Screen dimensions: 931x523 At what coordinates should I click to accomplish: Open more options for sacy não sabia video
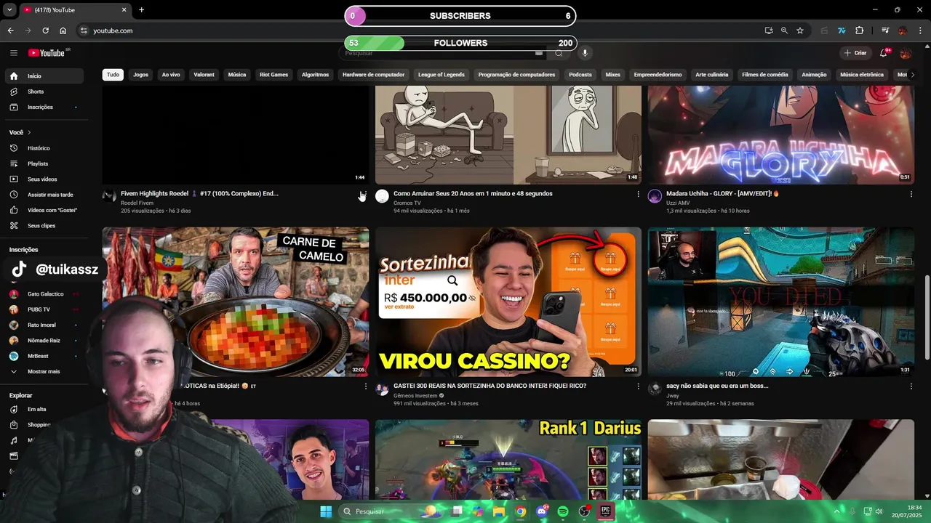911,386
